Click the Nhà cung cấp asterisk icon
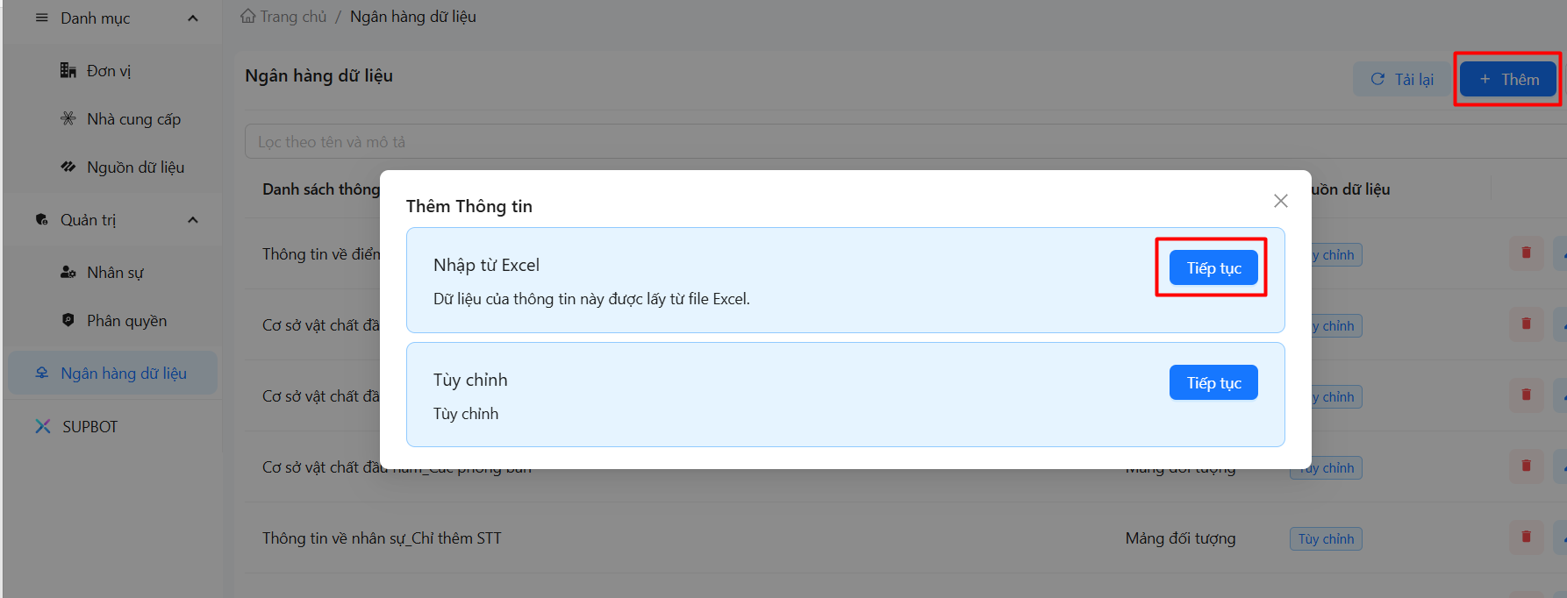Viewport: 1567px width, 598px height. (x=68, y=118)
